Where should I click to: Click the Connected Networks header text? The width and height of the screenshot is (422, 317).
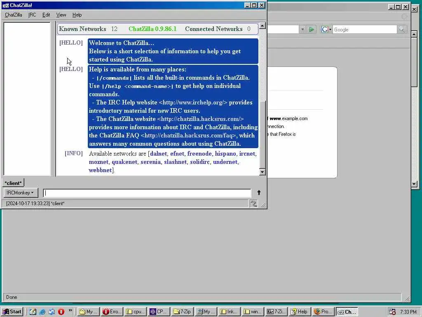(x=214, y=29)
